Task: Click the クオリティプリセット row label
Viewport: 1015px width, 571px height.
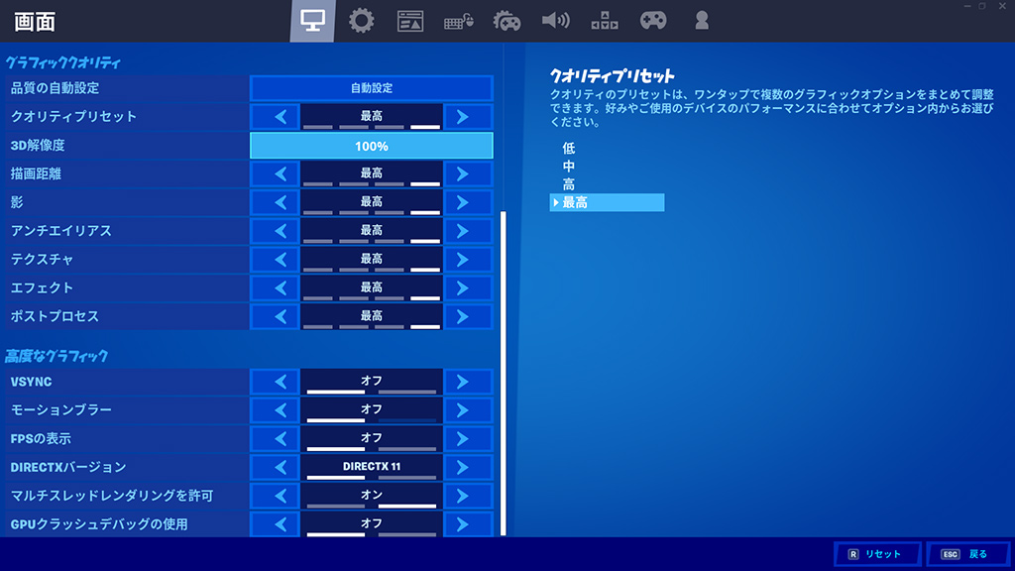Action: tap(73, 117)
